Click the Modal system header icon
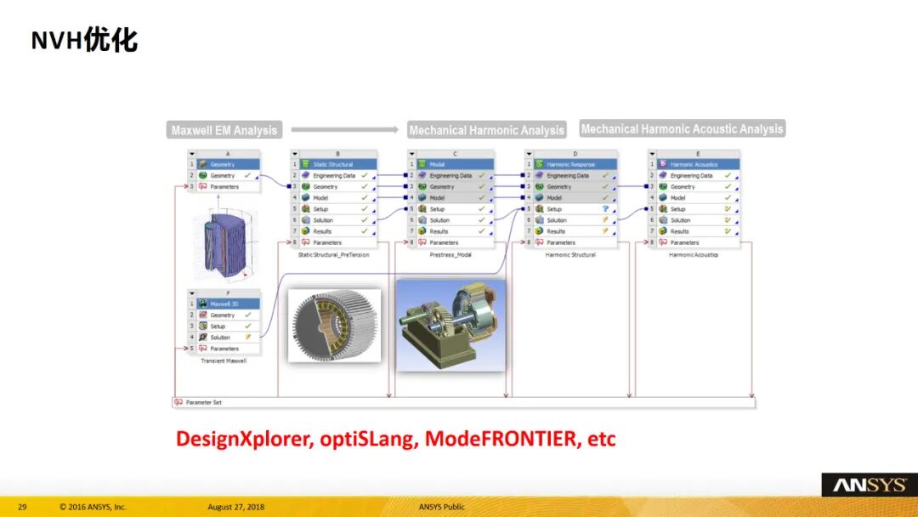Image resolution: width=918 pixels, height=517 pixels. 422,164
